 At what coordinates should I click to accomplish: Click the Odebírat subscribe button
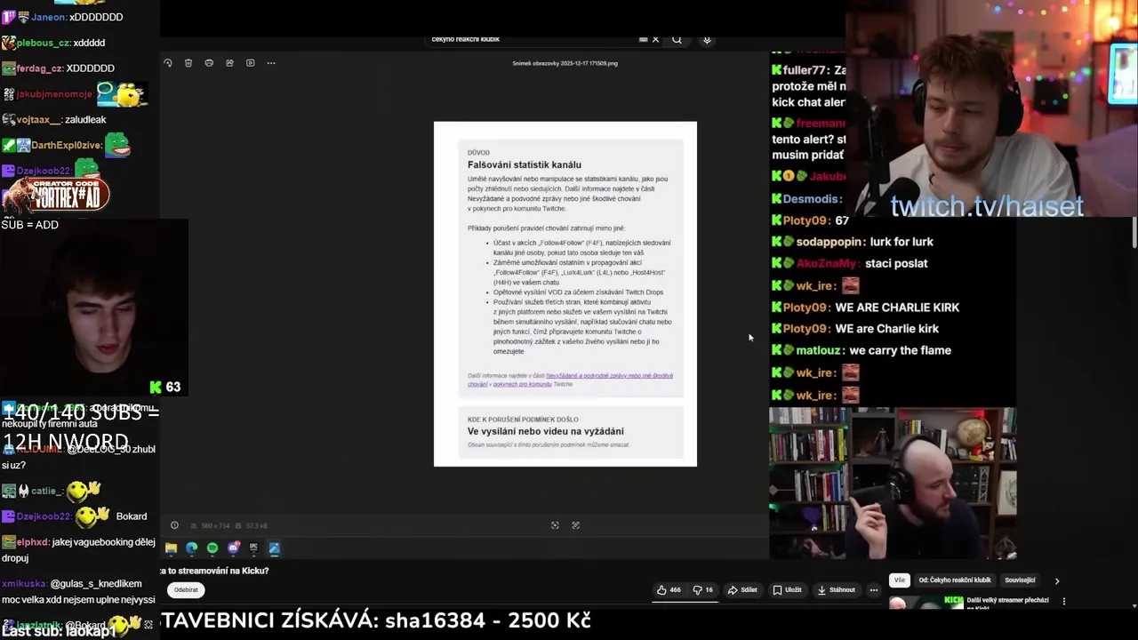click(x=186, y=589)
